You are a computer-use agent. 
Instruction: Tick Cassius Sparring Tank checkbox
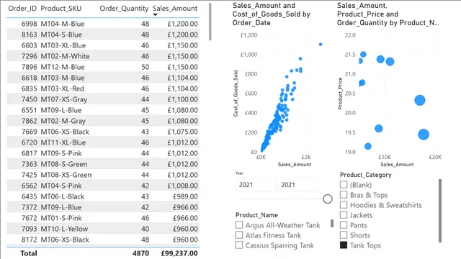(239, 245)
